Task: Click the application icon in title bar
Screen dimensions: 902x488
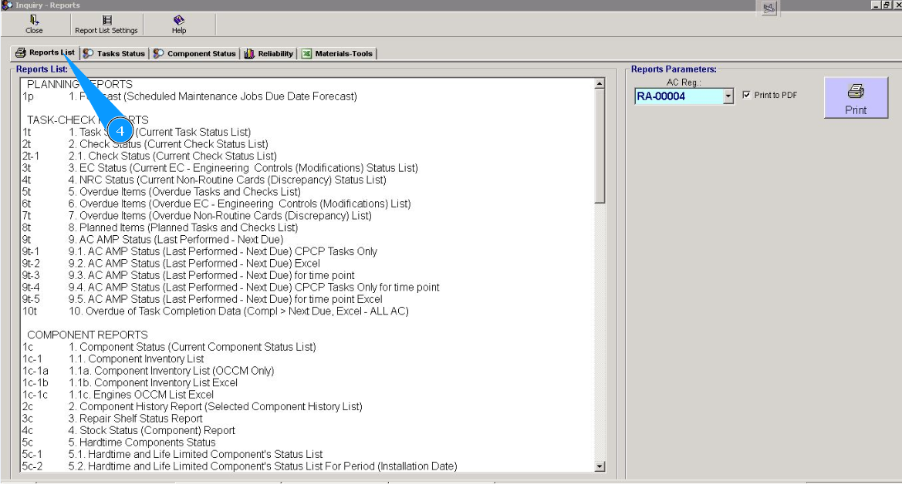Action: [6, 5]
